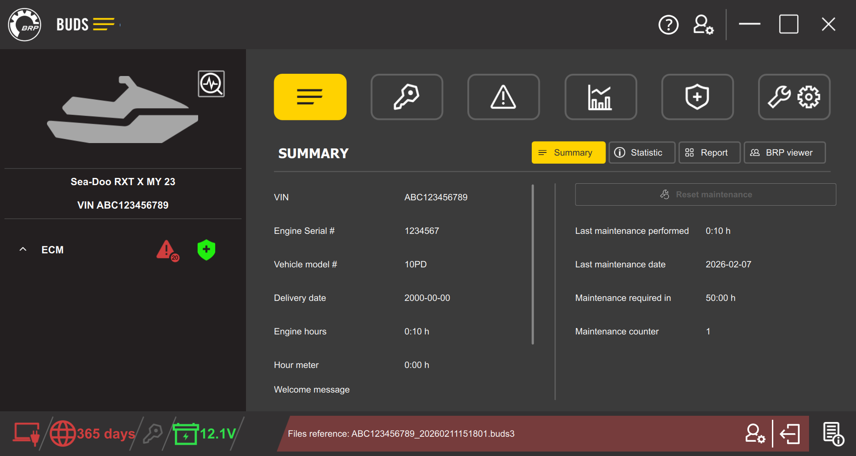Open the key programming section
The image size is (856, 456).
coord(407,97)
